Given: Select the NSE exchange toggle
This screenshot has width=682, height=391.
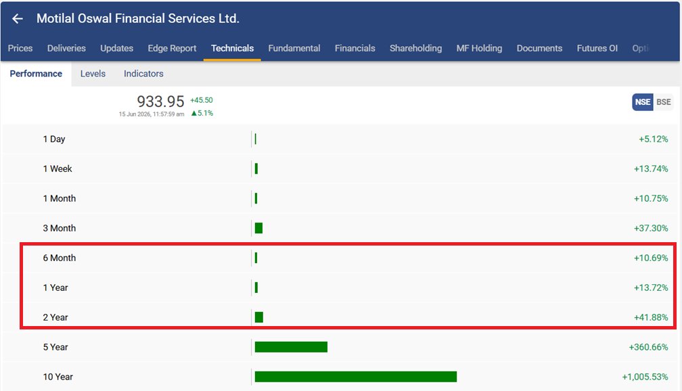Looking at the screenshot, I should pos(643,102).
